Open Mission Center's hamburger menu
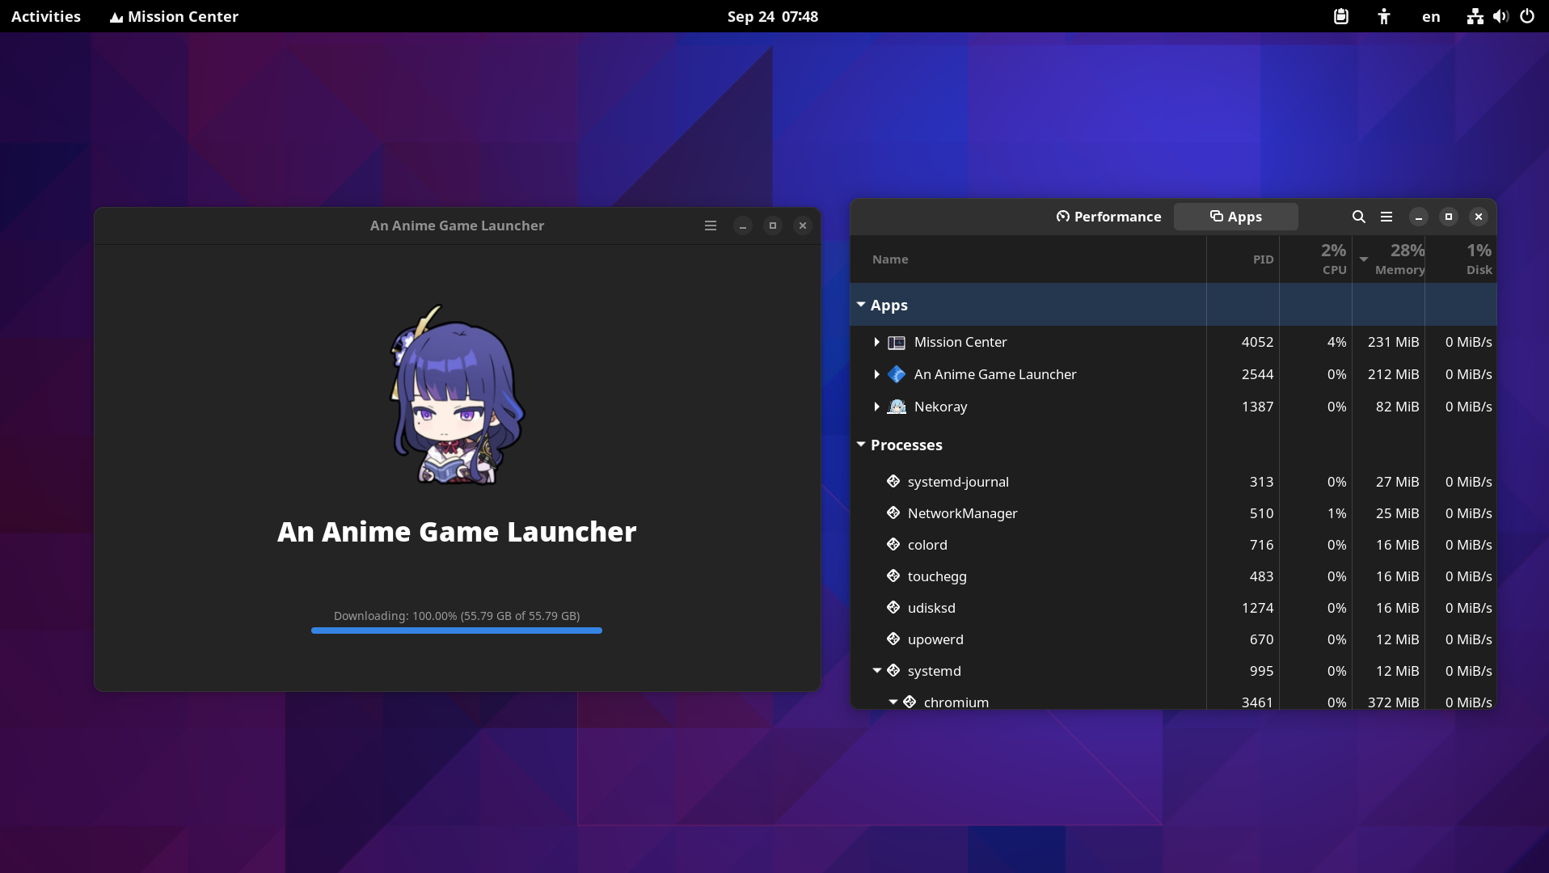Image resolution: width=1549 pixels, height=873 pixels. click(1387, 217)
